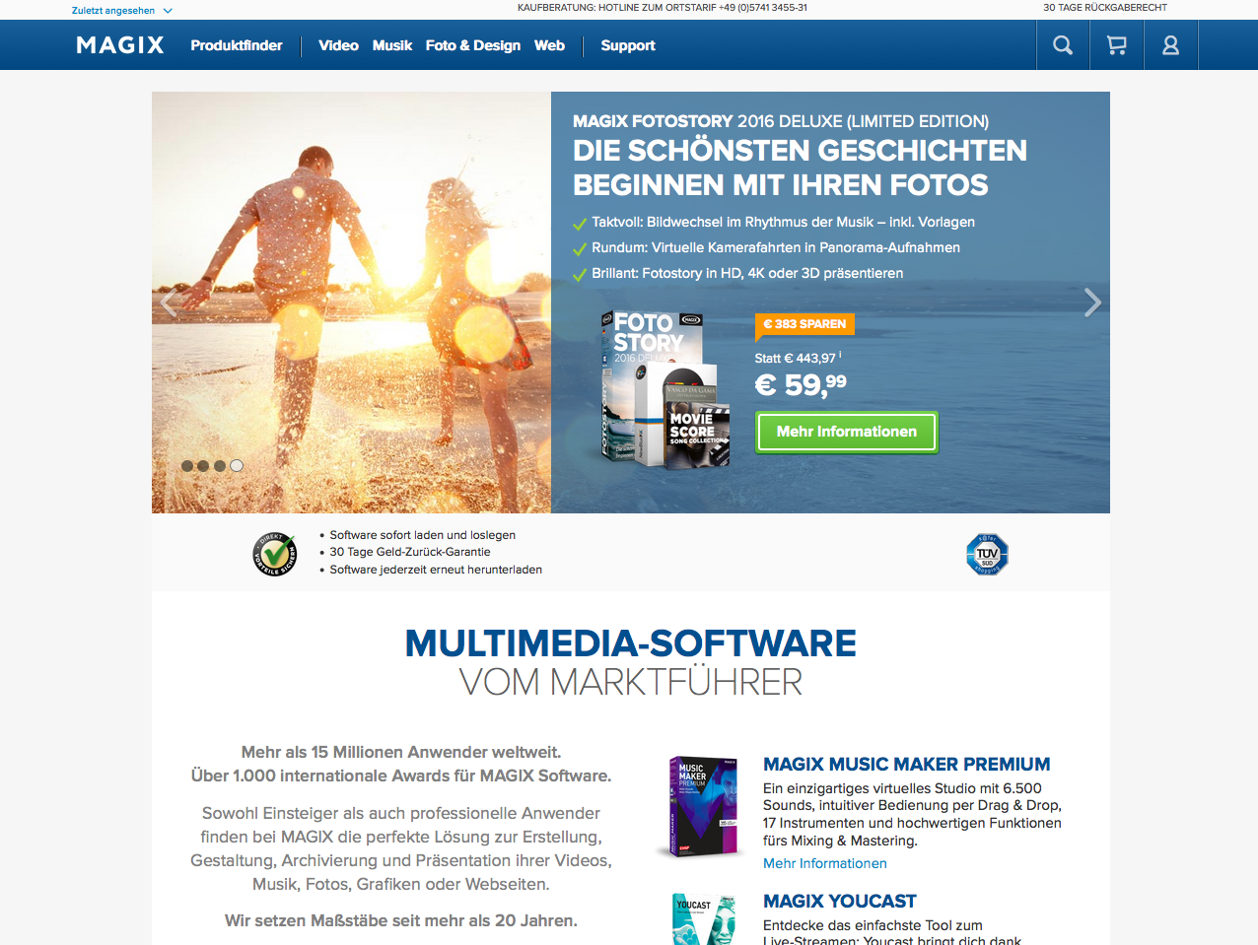
Task: Click the Fotostory 2016 Deluxe box image
Action: click(x=665, y=389)
